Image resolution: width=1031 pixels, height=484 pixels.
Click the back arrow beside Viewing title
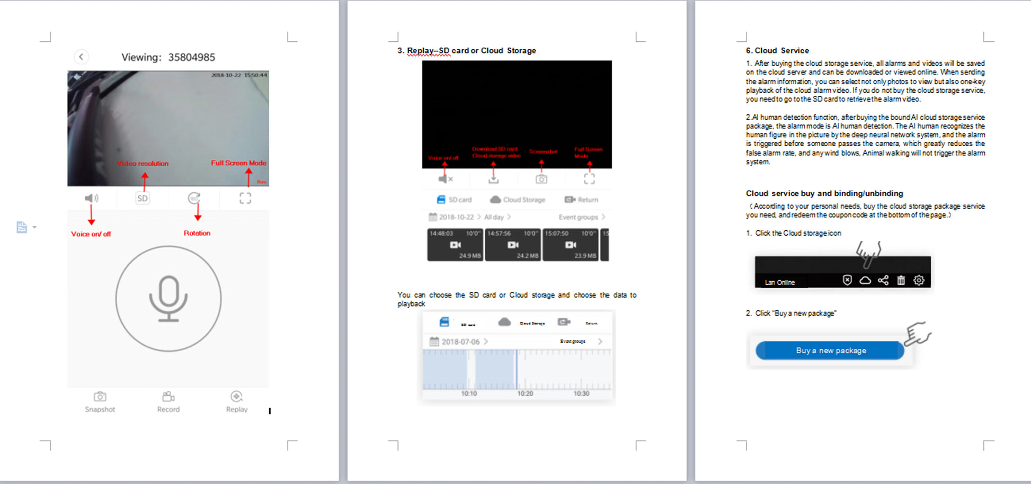point(81,57)
